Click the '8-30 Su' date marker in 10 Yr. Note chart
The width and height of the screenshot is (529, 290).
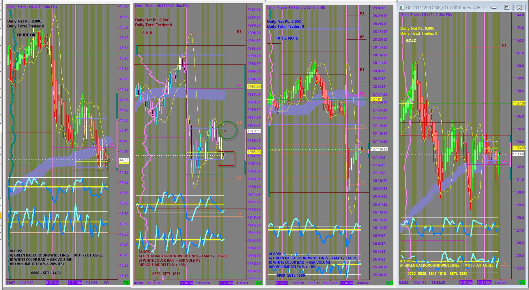(347, 283)
